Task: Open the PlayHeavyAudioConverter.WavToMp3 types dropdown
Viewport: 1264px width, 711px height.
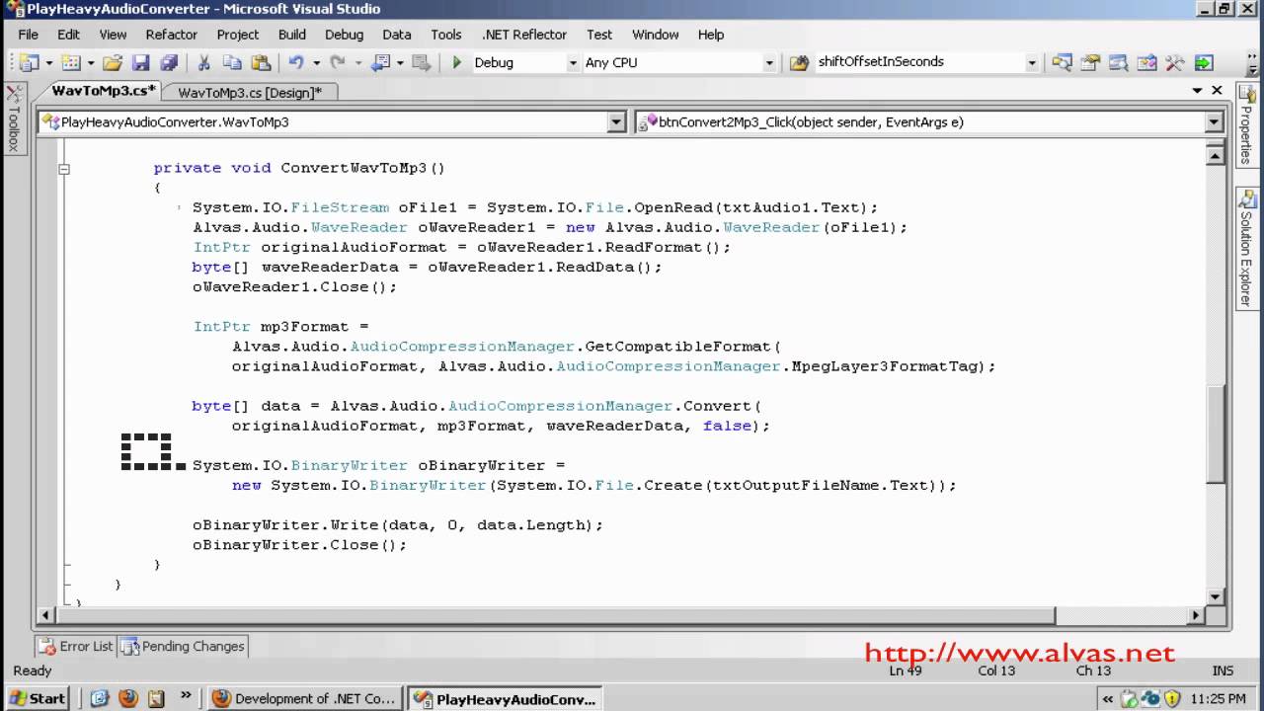Action: 617,122
